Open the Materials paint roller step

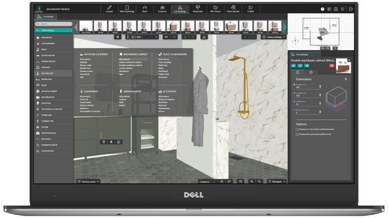(198, 9)
